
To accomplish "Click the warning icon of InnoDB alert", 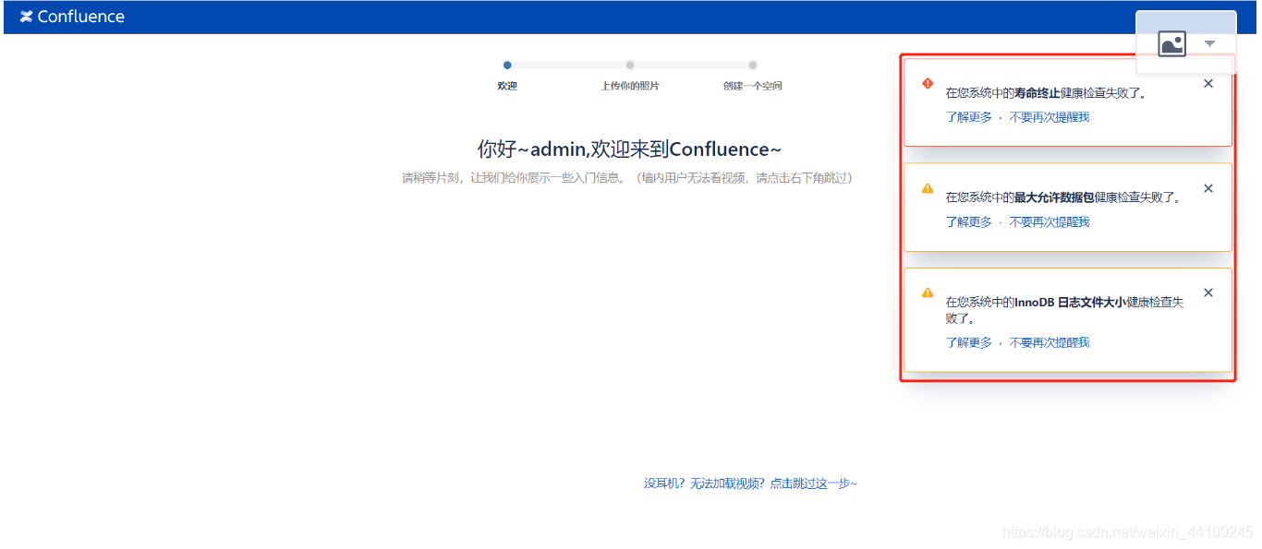I will tap(928, 292).
